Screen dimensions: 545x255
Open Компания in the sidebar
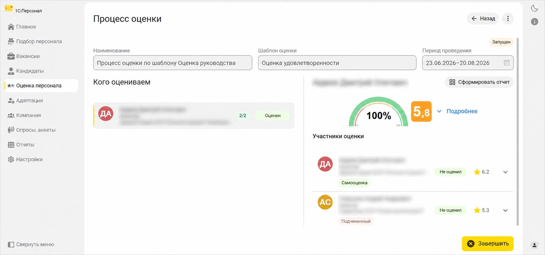(x=41, y=115)
